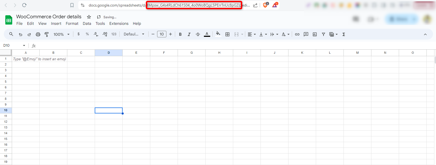Insert a link
The width and height of the screenshot is (436, 165).
(x=297, y=34)
